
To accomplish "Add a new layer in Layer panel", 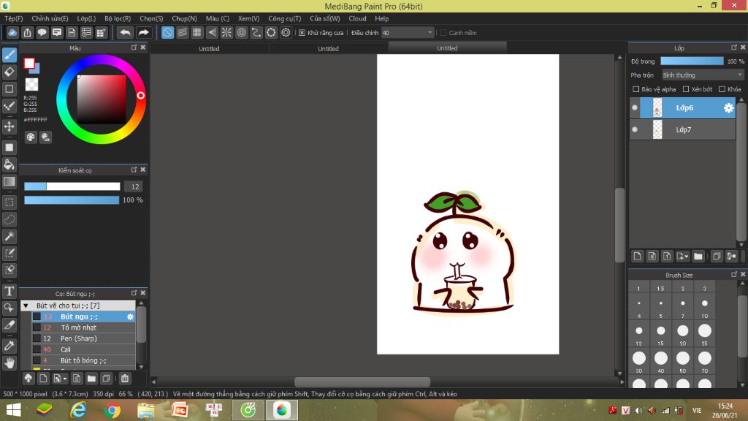I will 637,257.
